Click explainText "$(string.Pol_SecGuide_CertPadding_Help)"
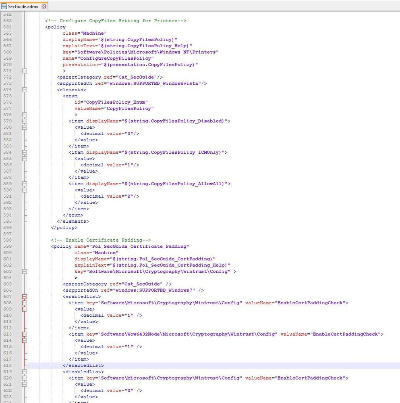Screen dimensions: 400x403 pos(152,265)
